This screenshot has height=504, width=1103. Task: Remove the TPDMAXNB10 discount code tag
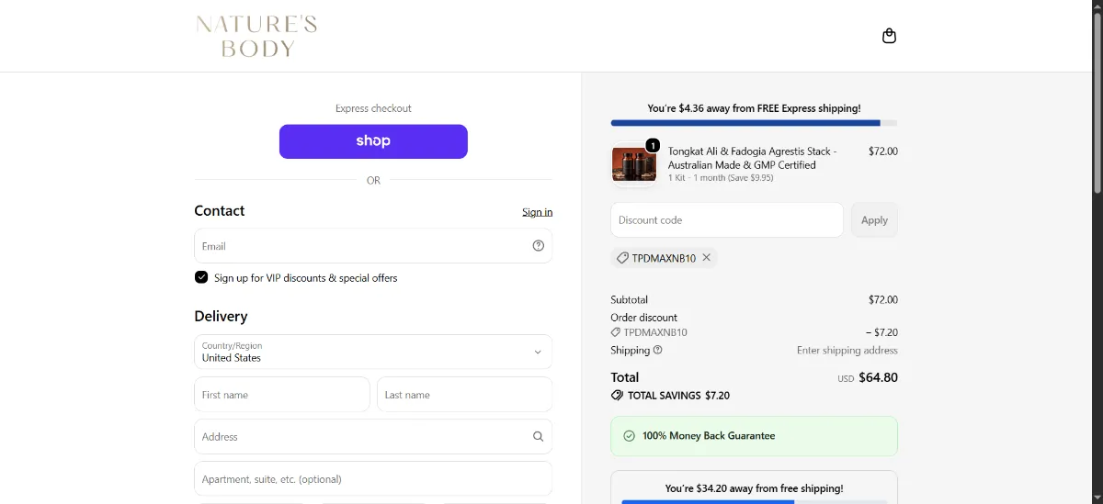point(707,258)
